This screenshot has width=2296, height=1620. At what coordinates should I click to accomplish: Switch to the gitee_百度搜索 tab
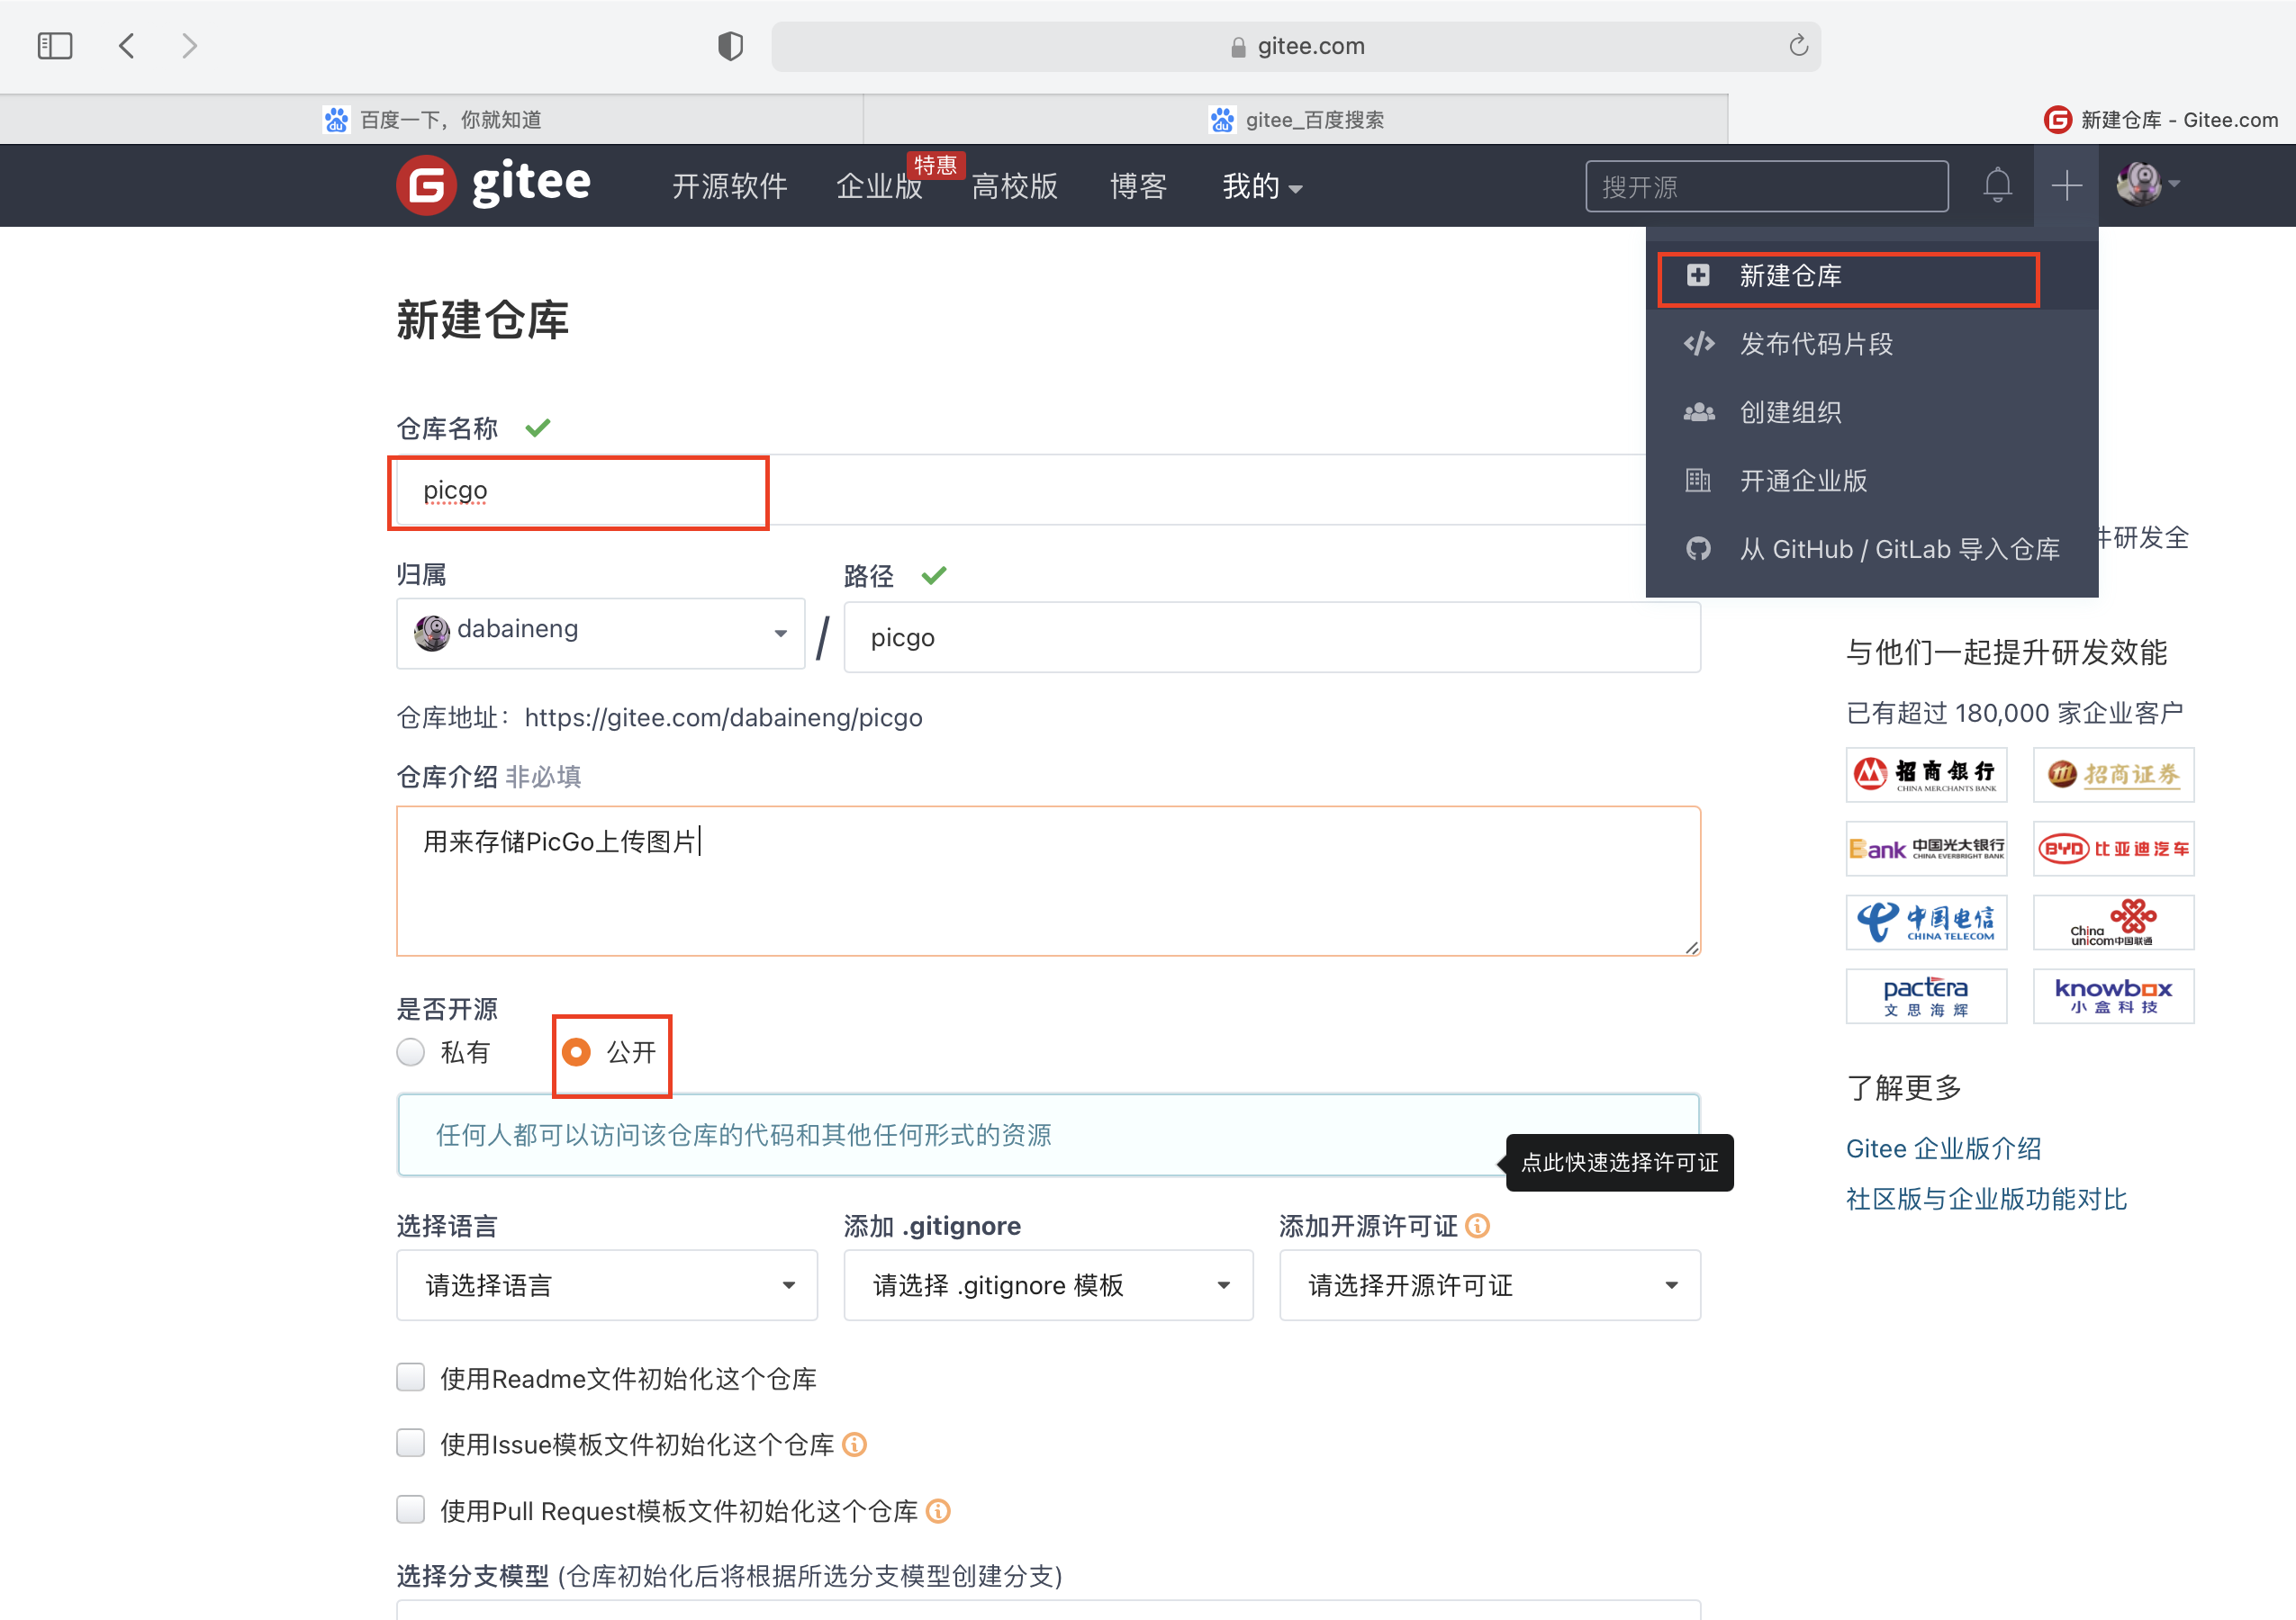click(x=1296, y=120)
